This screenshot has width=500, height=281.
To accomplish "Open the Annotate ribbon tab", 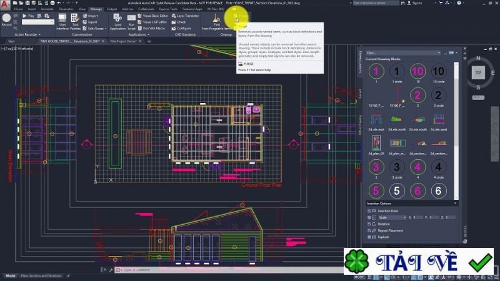I will point(47,9).
